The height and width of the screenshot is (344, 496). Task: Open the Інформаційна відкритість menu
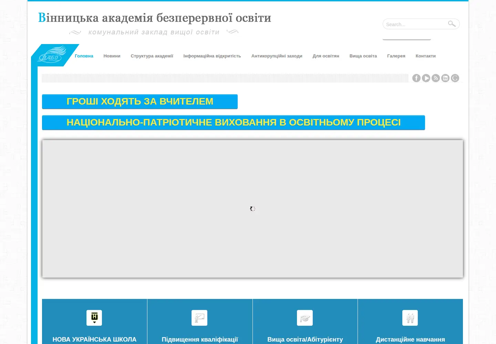click(212, 56)
